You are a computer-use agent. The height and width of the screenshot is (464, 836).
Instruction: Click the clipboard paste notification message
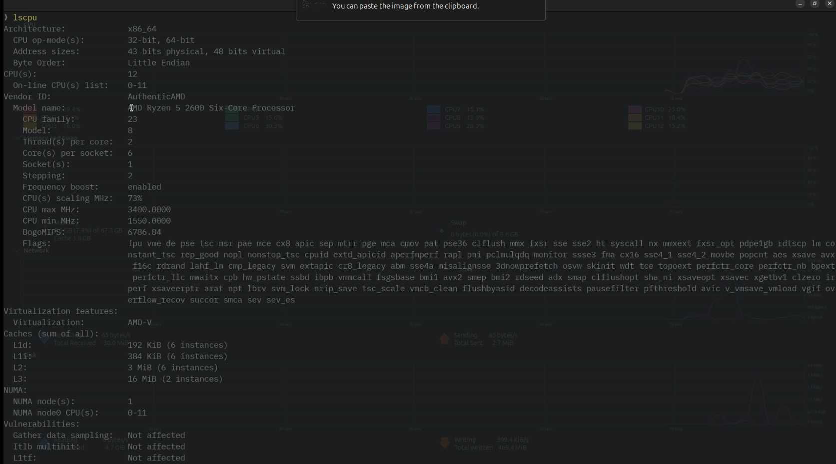405,6
